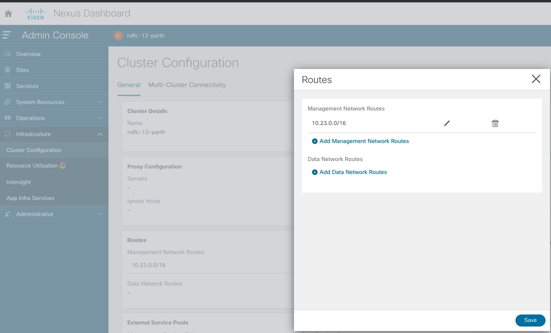Screen dimensions: 551x333
Task: Click 10.23.0.0/16 in background Routes card
Action: click(148, 265)
